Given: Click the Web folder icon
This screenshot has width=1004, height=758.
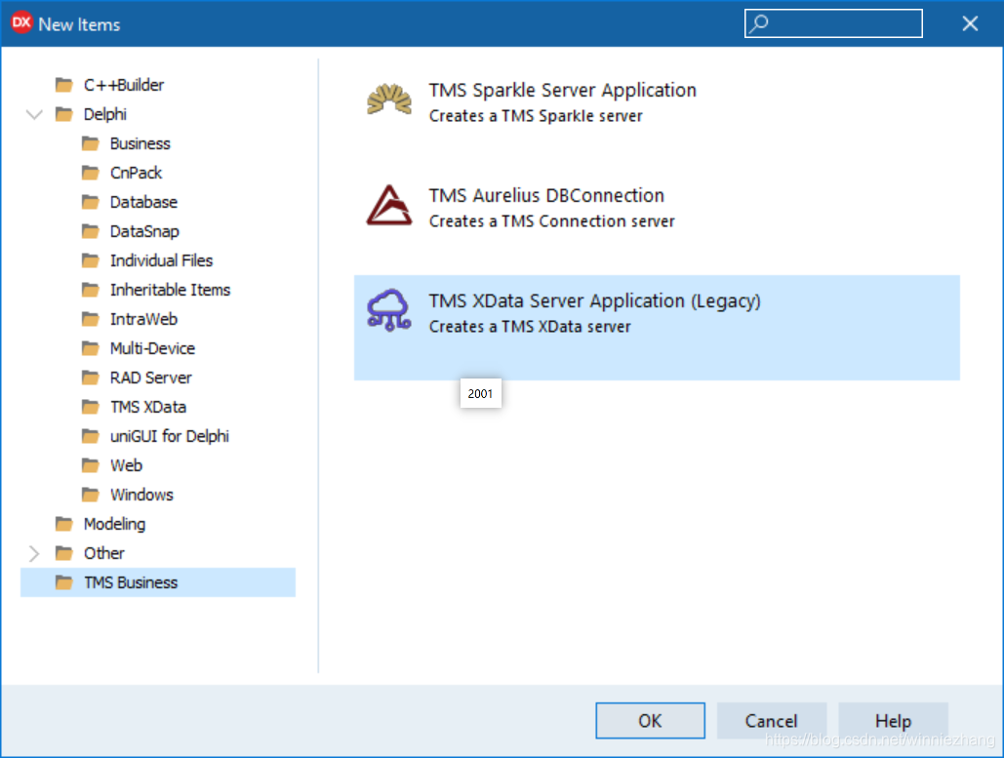Looking at the screenshot, I should coord(91,465).
